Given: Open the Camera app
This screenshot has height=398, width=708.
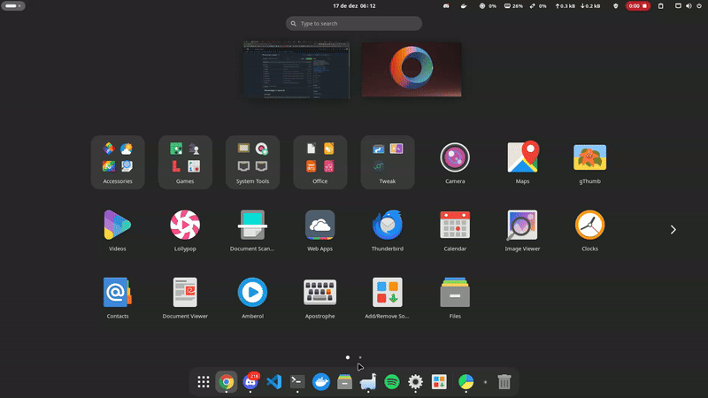Looking at the screenshot, I should point(455,163).
